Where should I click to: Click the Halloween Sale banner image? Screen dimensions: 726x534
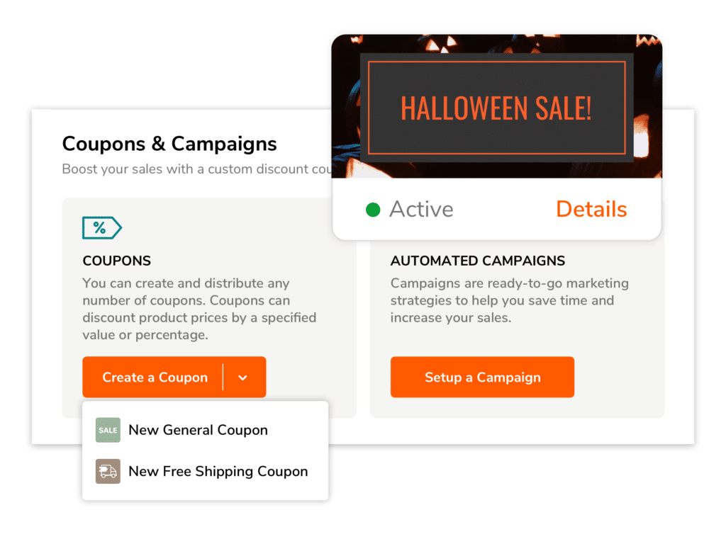coord(496,106)
